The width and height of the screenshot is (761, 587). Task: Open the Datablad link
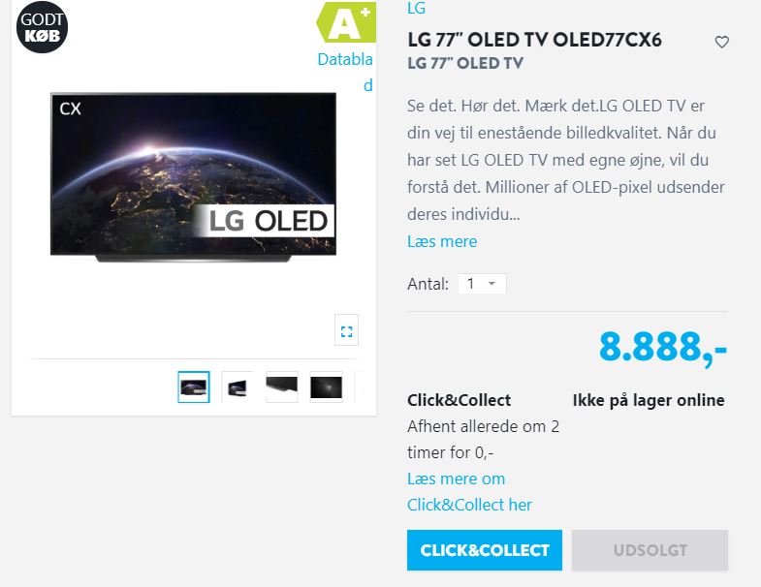(345, 72)
